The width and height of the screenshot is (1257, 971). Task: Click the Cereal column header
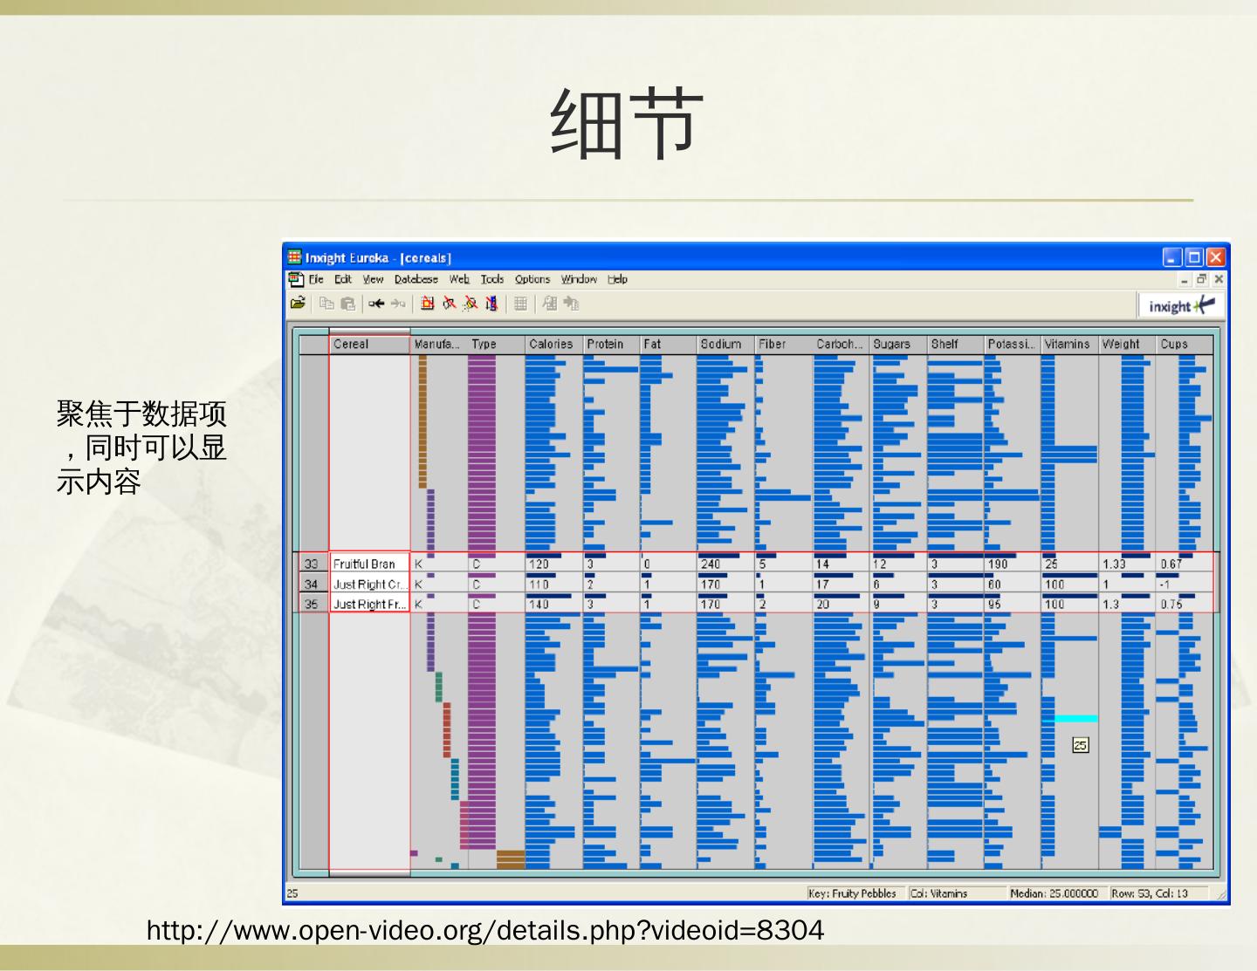pyautogui.click(x=369, y=344)
